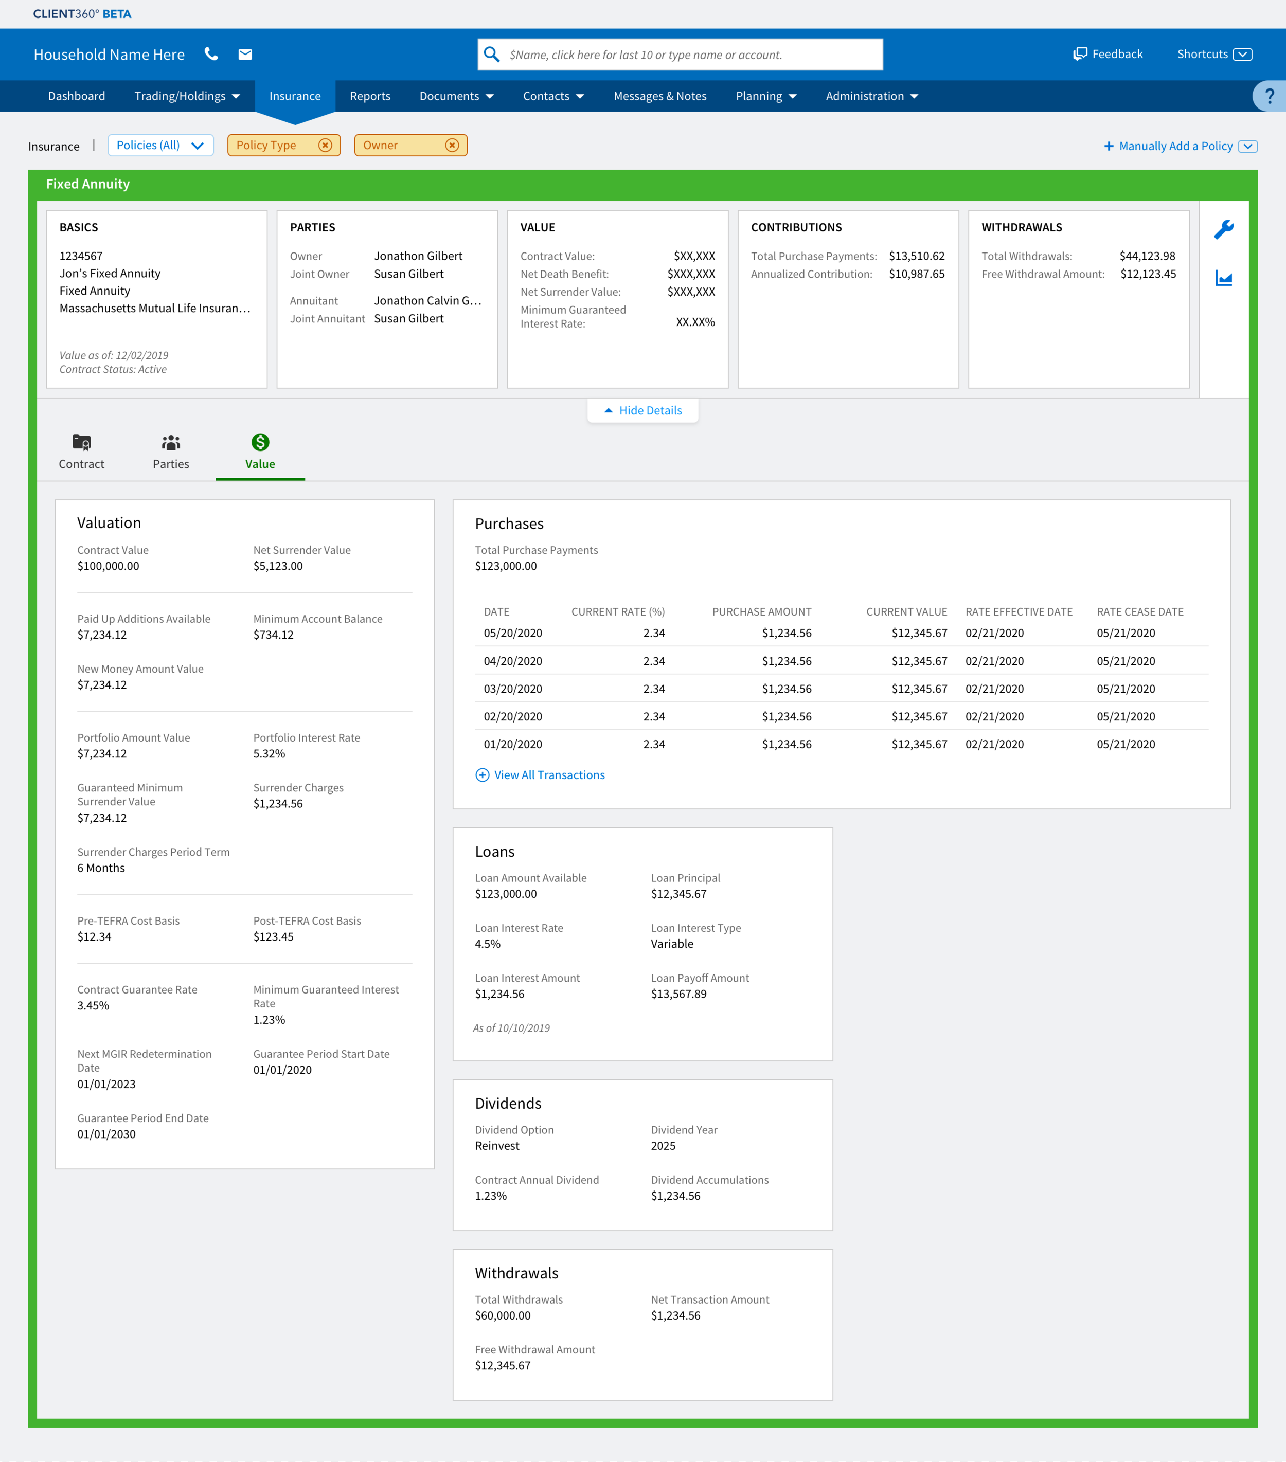Remove the Policy Type filter
This screenshot has height=1462, width=1286.
(x=325, y=145)
